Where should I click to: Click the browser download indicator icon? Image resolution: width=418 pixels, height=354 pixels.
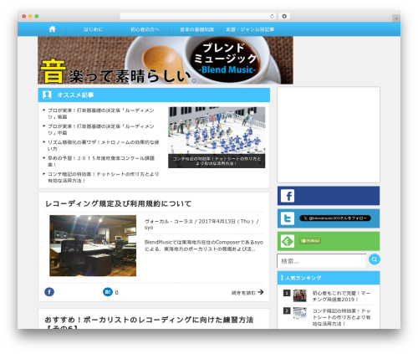284,16
